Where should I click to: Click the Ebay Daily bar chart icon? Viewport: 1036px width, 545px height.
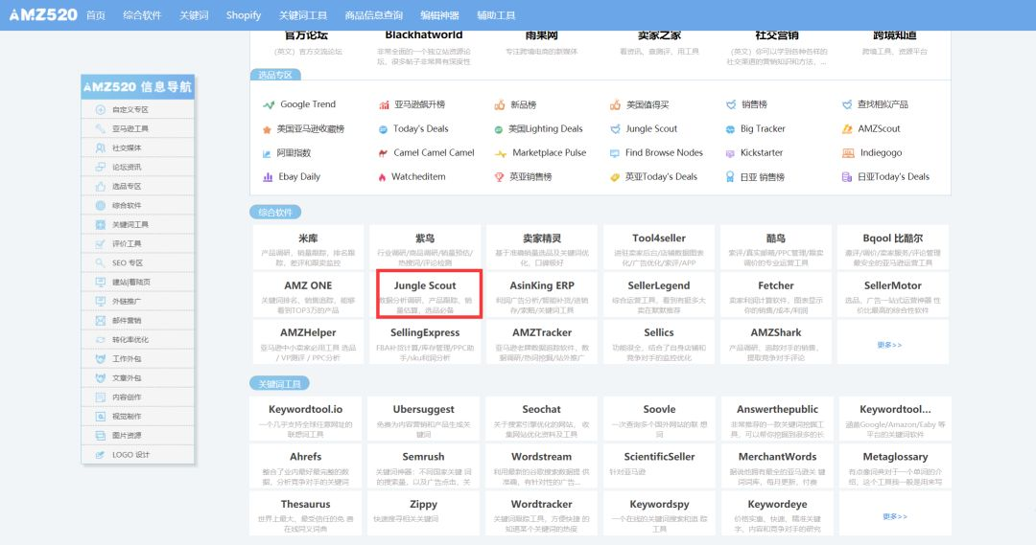click(269, 177)
